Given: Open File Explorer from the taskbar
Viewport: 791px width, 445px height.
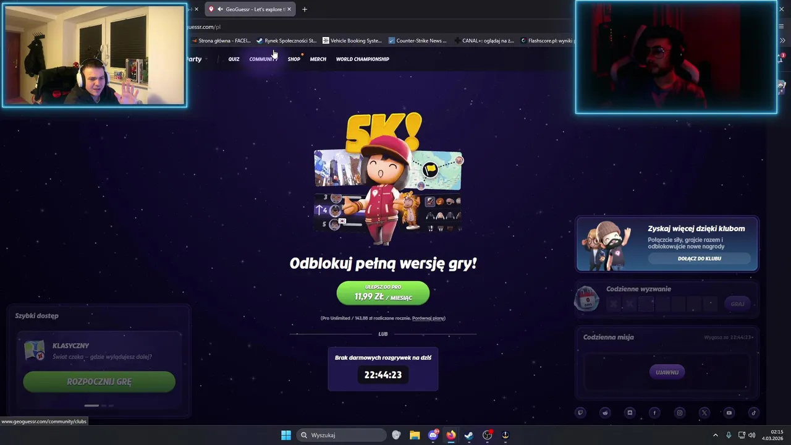Looking at the screenshot, I should pos(415,435).
